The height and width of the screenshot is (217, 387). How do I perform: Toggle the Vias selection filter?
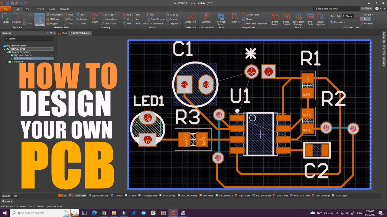point(69,19)
